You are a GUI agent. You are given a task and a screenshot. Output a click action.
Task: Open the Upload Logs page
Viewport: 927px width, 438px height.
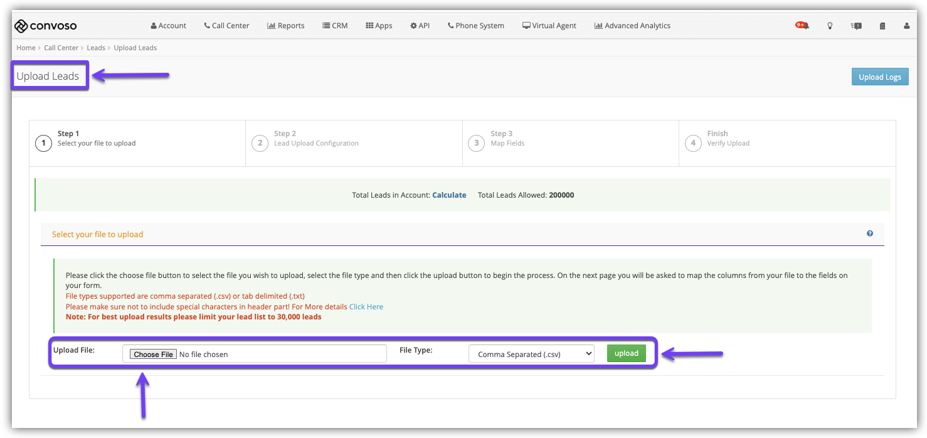[879, 77]
